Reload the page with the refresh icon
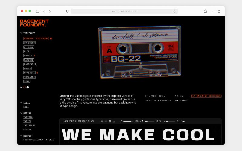The width and height of the screenshot is (242, 151). click(175, 11)
